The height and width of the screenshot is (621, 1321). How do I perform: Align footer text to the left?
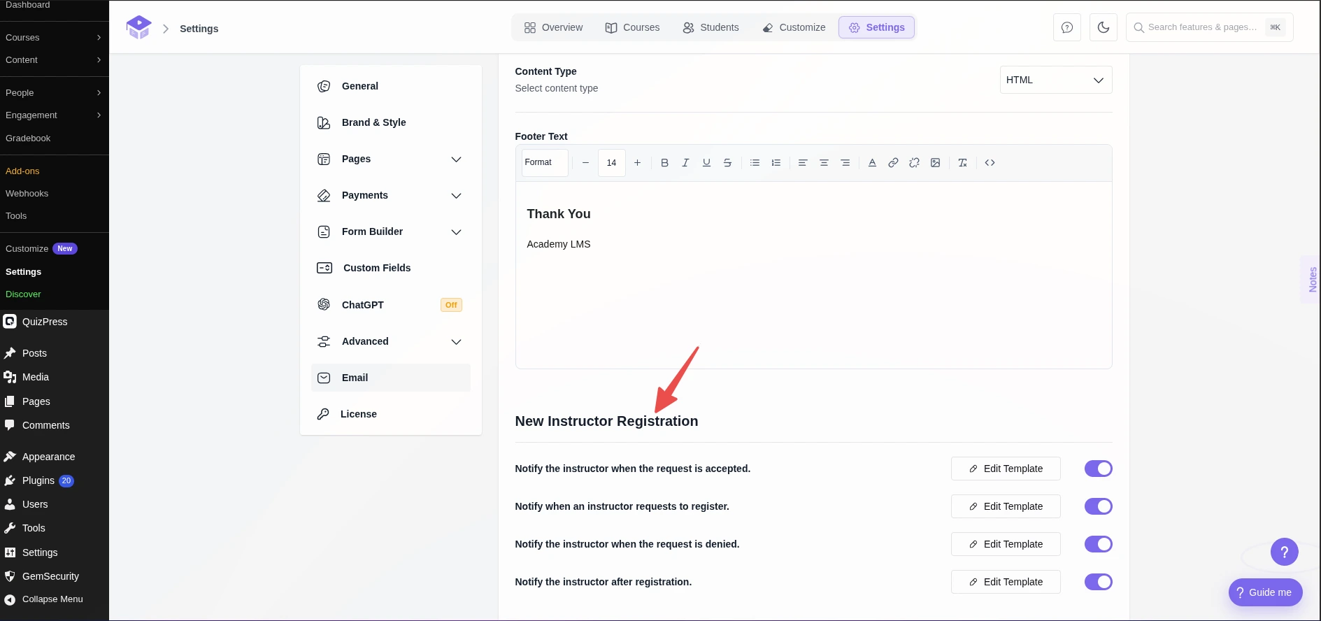[x=803, y=163]
